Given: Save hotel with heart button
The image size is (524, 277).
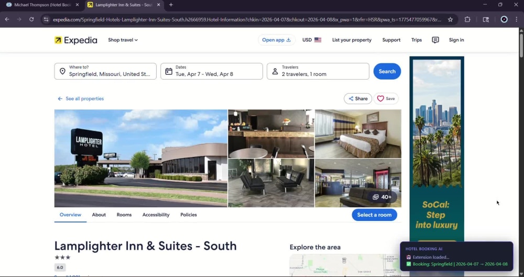Looking at the screenshot, I should [386, 98].
